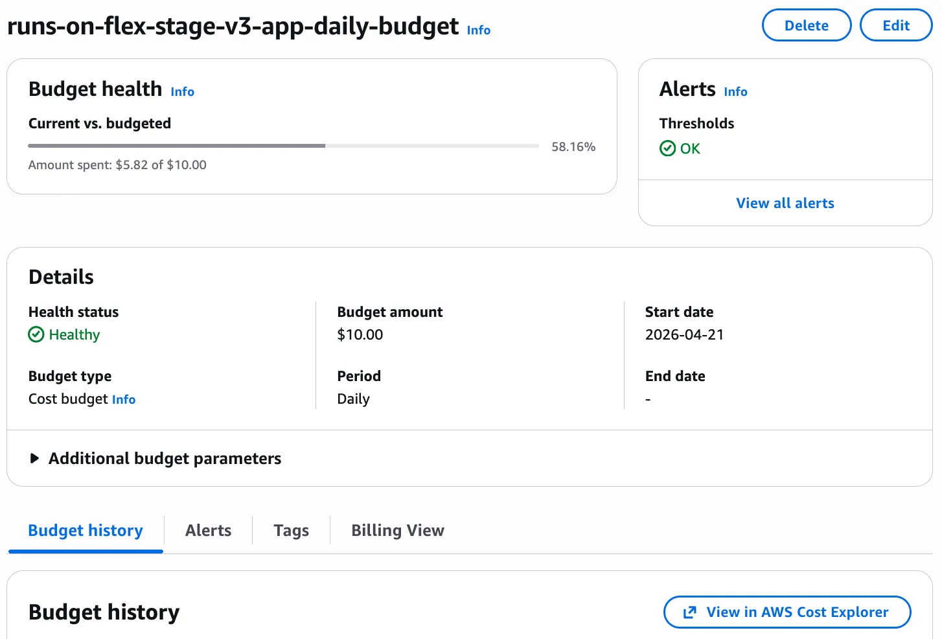Click the Healthy status text

pos(75,334)
